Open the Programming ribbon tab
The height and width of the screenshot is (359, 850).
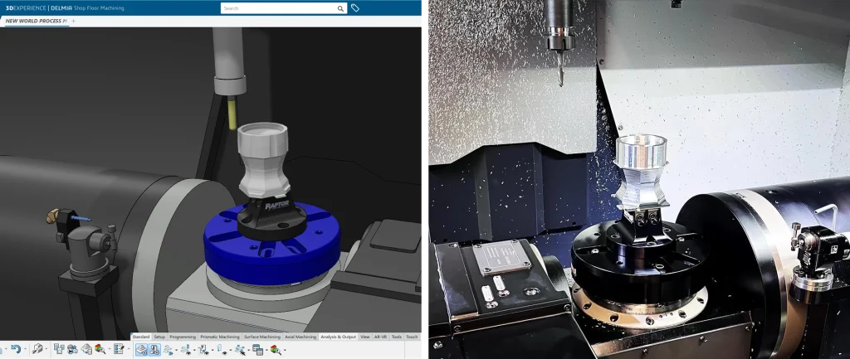[183, 337]
